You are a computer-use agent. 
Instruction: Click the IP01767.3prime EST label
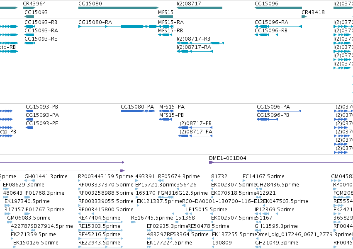pos(44,210)
